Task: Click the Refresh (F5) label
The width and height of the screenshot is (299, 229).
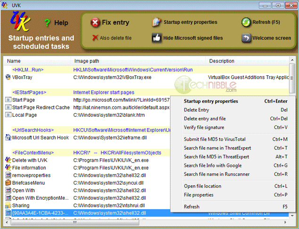Action: 266,22
